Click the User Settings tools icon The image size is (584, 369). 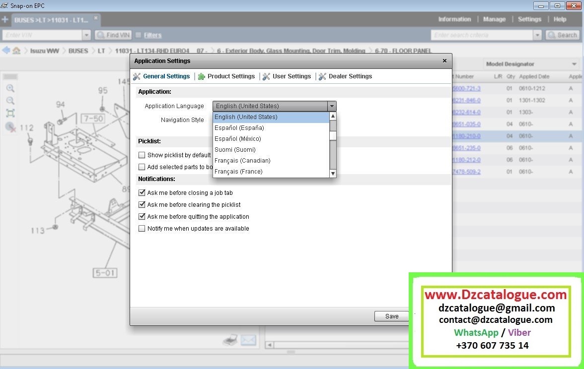(x=266, y=76)
